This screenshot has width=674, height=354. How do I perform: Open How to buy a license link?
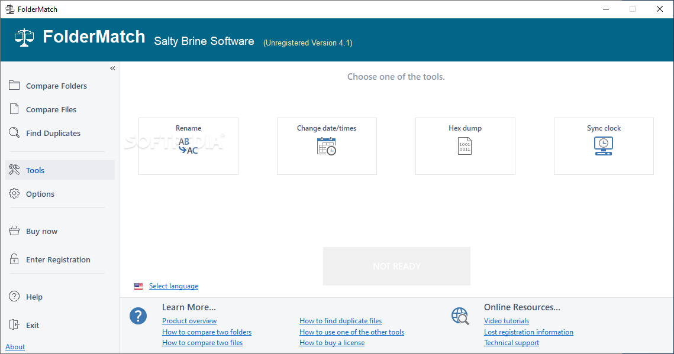[332, 343]
